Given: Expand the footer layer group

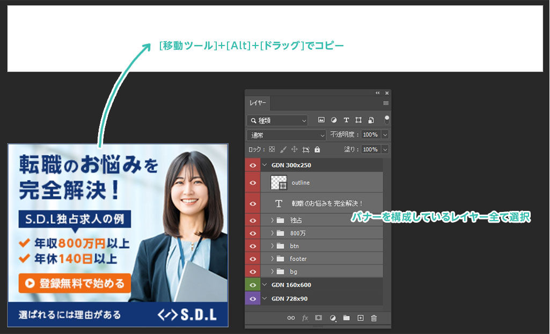Looking at the screenshot, I should [x=272, y=259].
